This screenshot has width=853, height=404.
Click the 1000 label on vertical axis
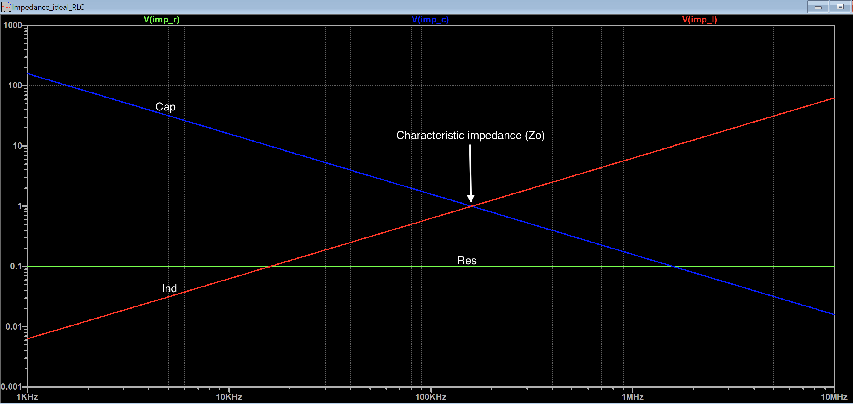(12, 25)
